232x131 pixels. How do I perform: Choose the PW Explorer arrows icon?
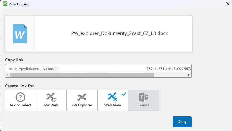[82, 97]
